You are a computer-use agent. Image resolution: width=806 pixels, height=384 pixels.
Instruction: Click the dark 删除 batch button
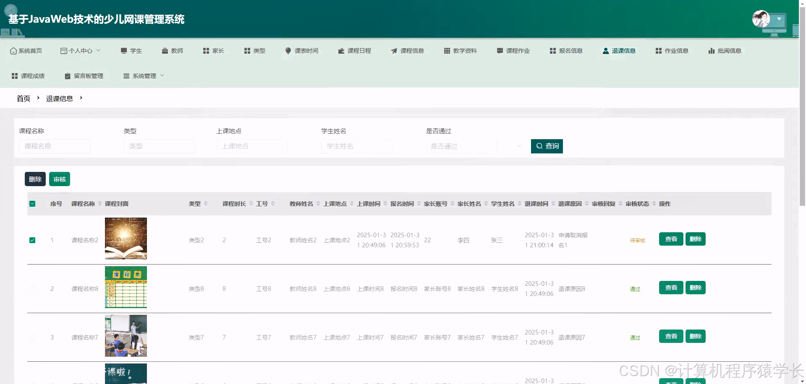(x=35, y=179)
